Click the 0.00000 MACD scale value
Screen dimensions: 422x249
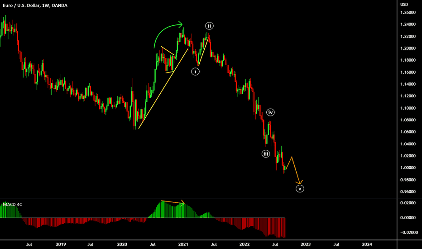click(x=408, y=217)
